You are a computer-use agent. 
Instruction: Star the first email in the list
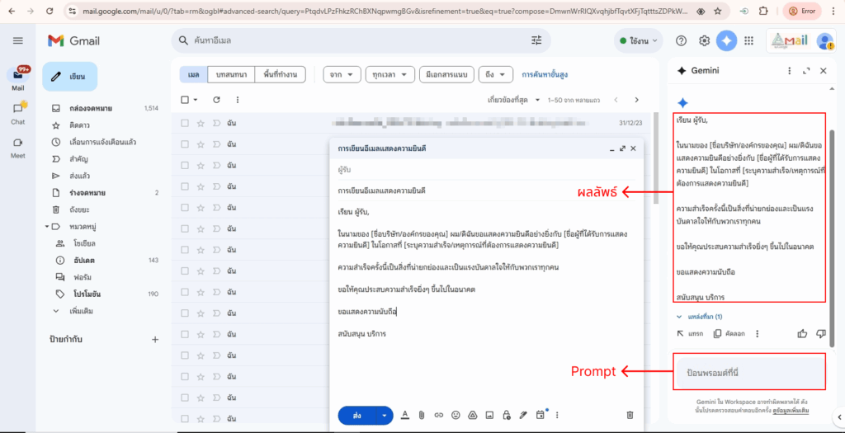pyautogui.click(x=201, y=123)
